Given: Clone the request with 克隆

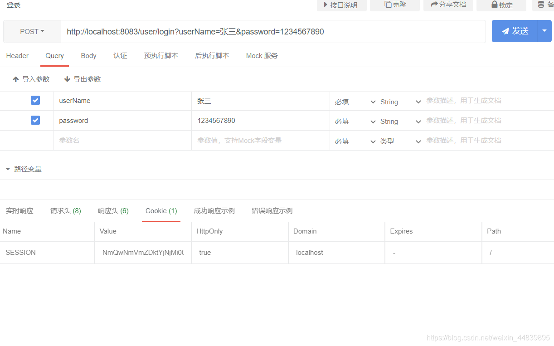Looking at the screenshot, I should tap(394, 5).
